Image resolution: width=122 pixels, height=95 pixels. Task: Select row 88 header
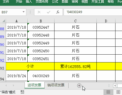coord(3,27)
